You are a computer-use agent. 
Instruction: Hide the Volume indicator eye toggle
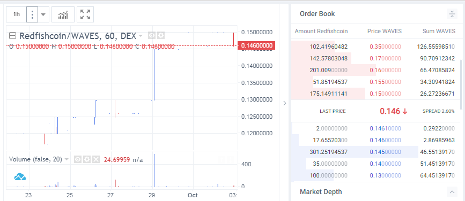coord(78,160)
